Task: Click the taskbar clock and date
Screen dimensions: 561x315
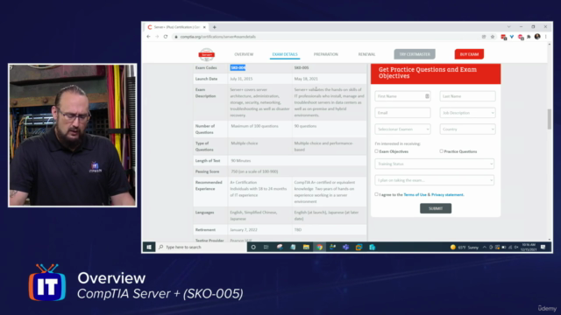Action: [x=529, y=247]
